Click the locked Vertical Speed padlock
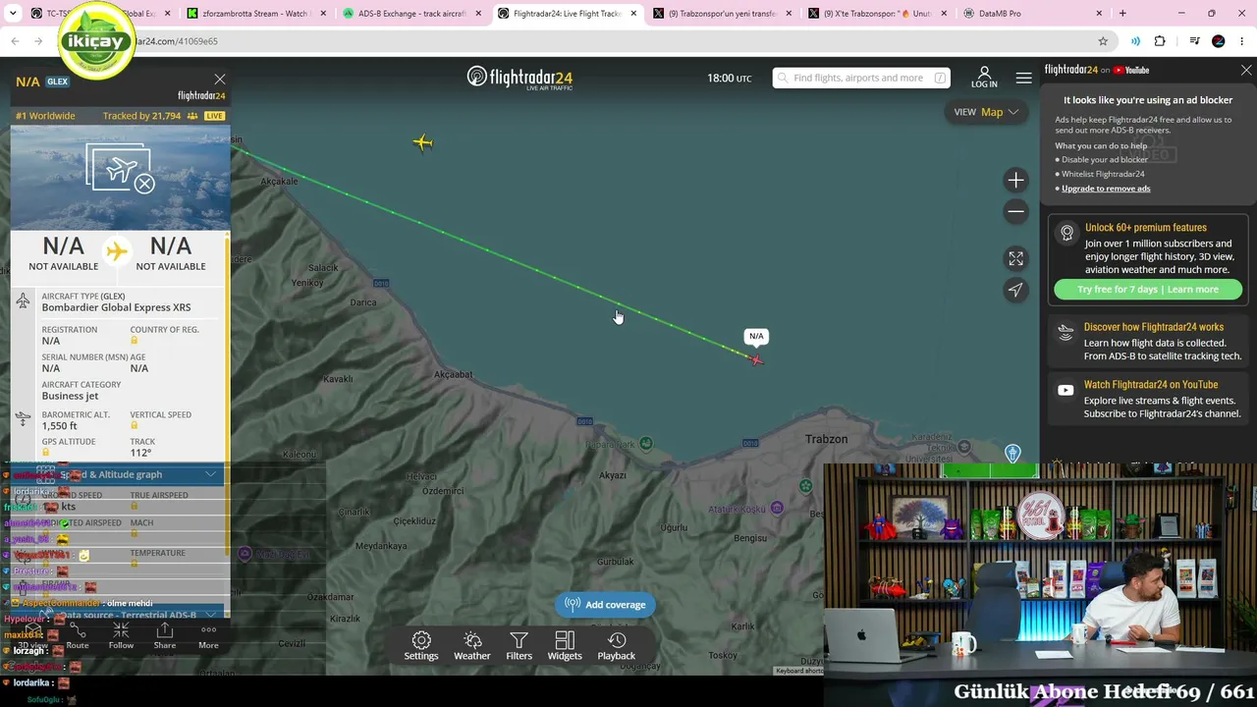The width and height of the screenshot is (1257, 707). pyautogui.click(x=135, y=426)
